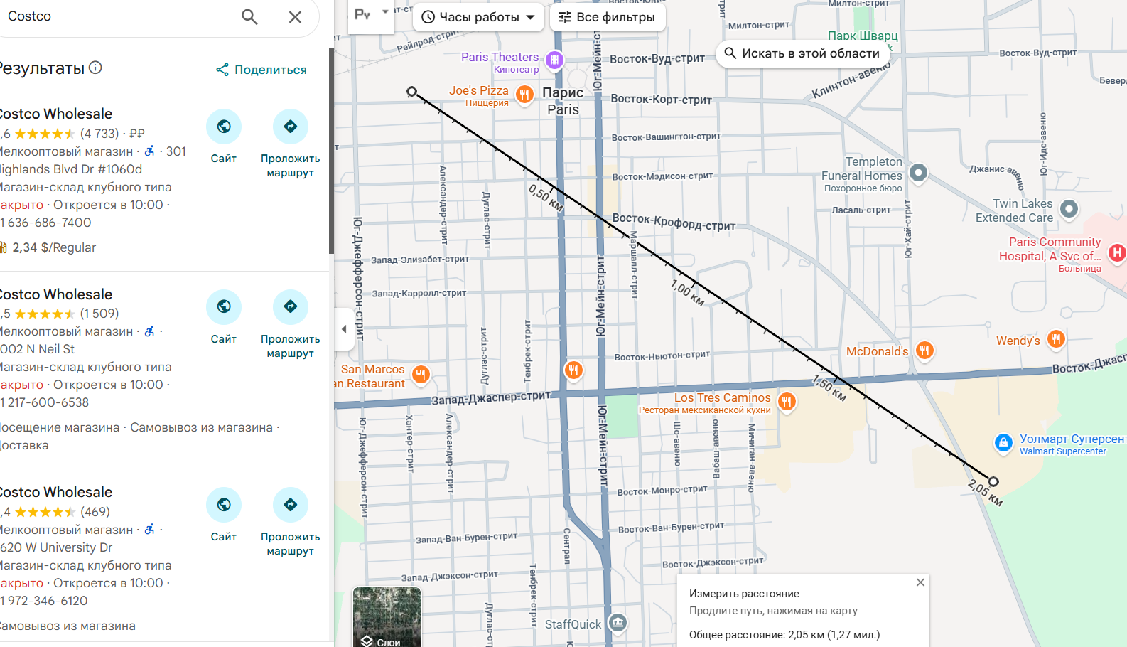Click the Измерить расстояние heading
The image size is (1127, 647).
(x=744, y=594)
